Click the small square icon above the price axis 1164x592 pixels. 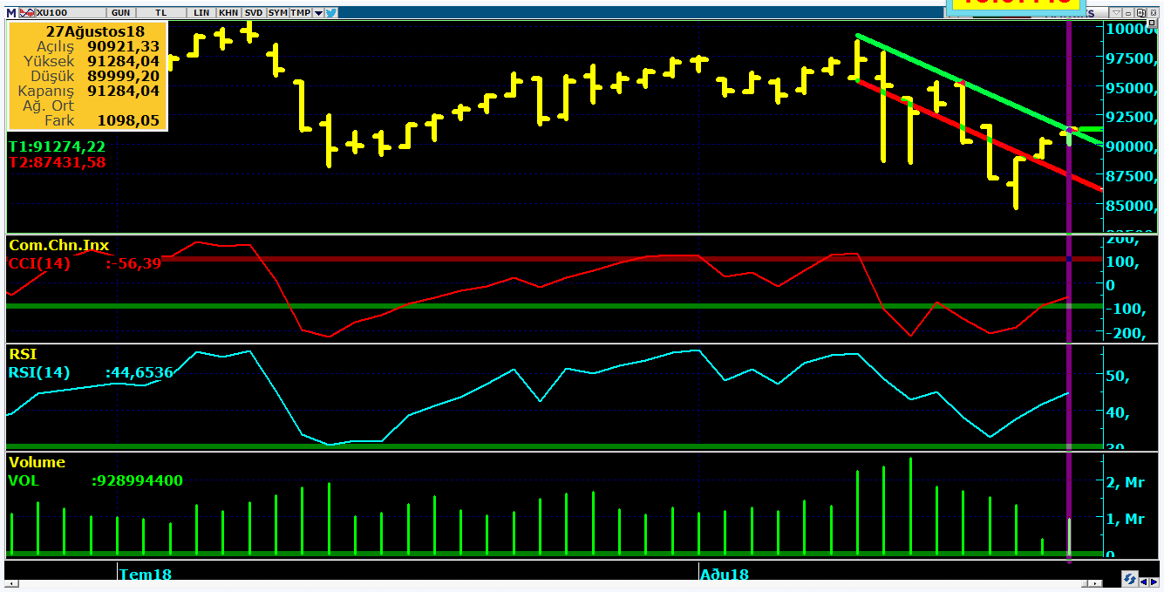coord(1152,23)
